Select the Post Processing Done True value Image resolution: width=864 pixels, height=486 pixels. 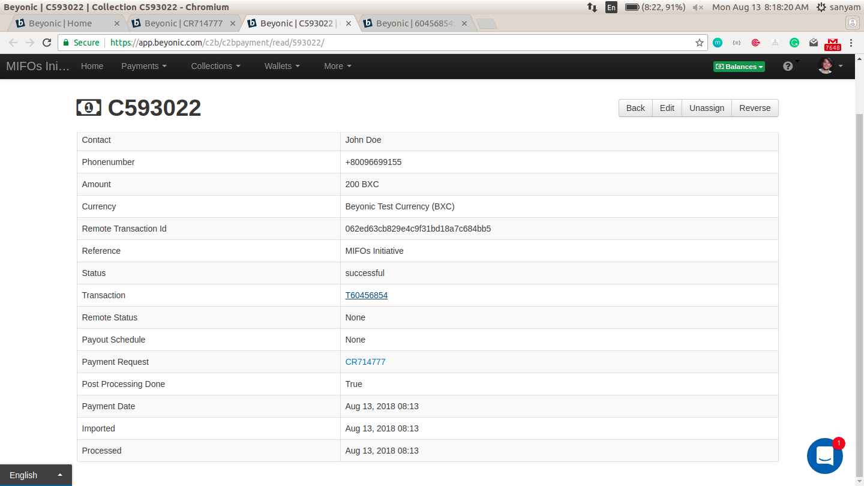354,384
